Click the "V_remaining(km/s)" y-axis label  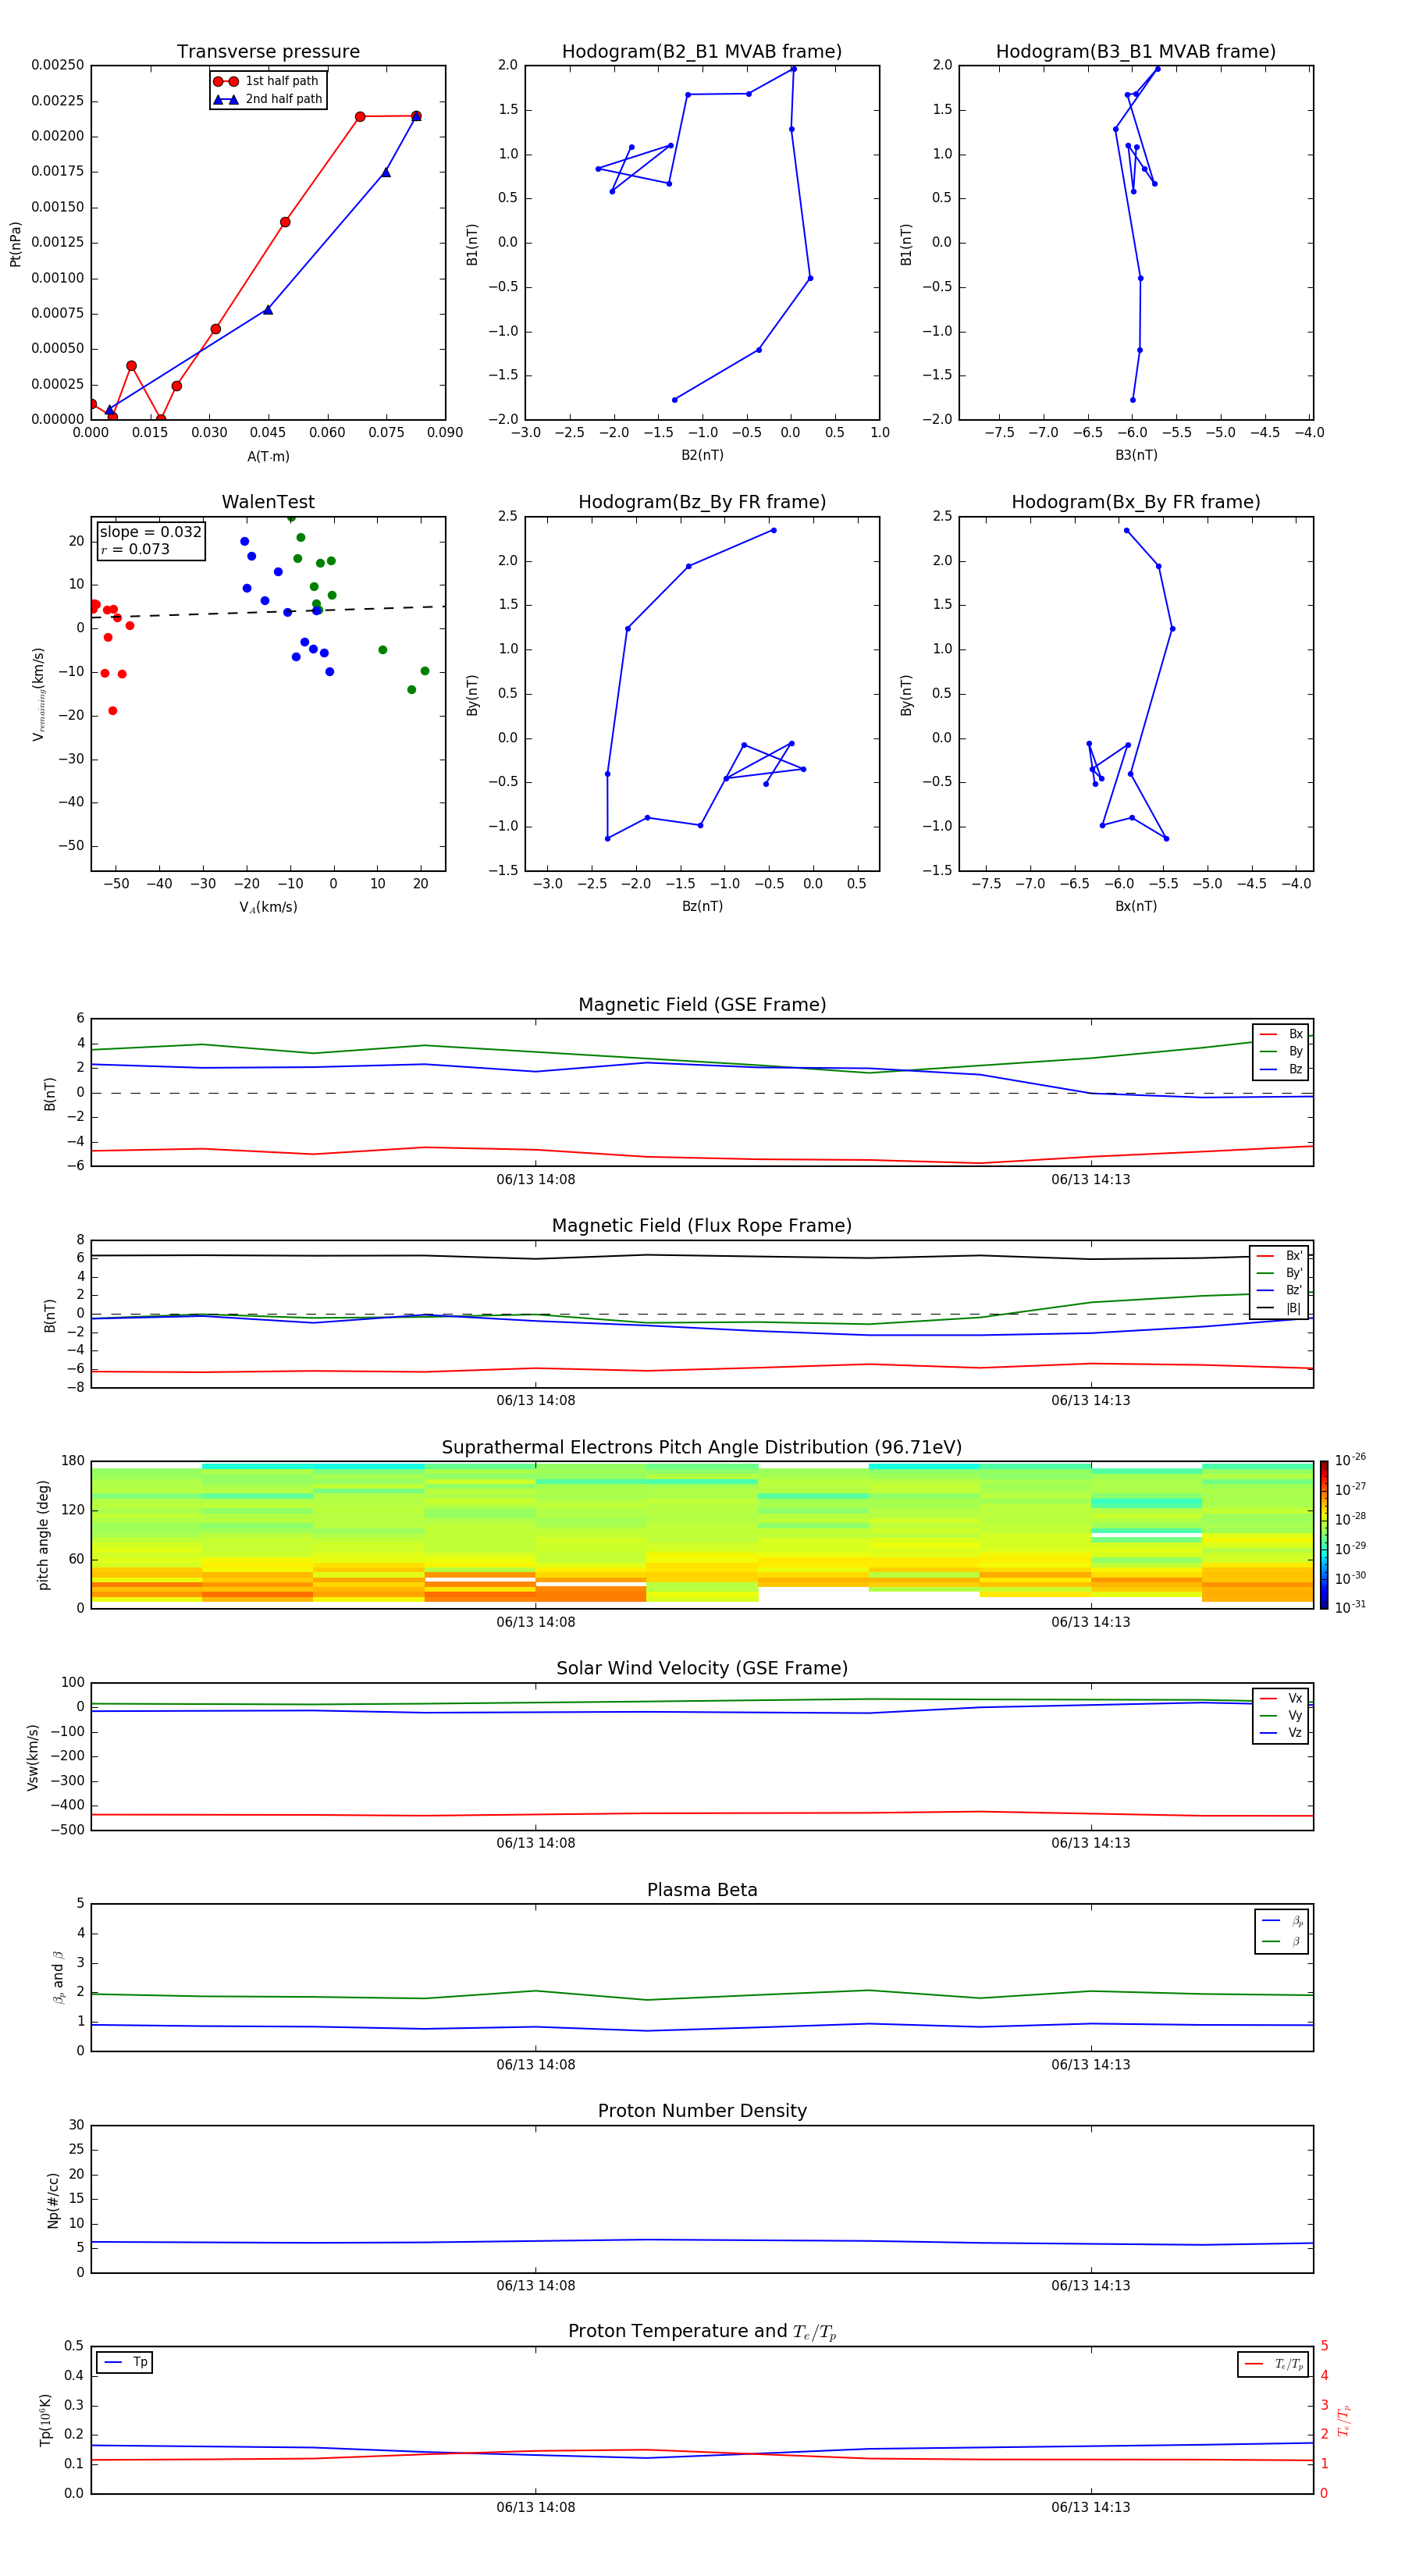[39, 694]
